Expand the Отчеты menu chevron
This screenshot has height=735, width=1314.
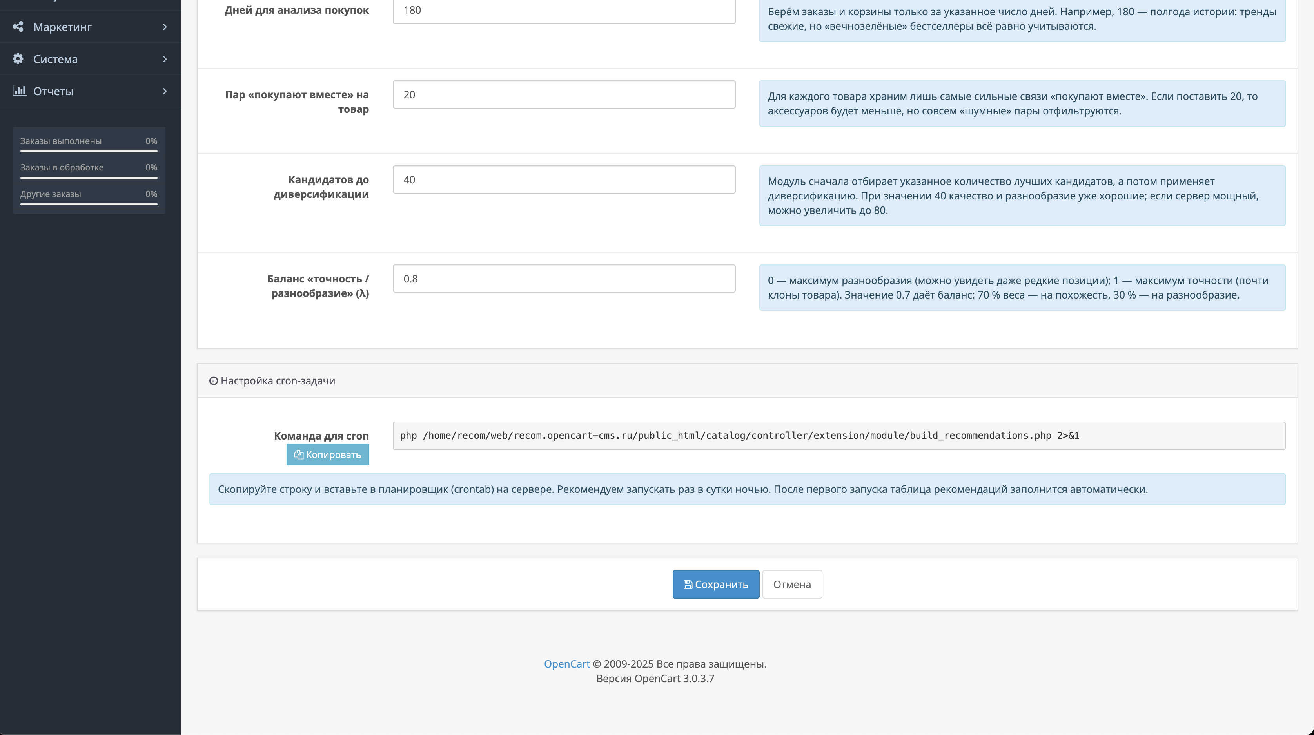(164, 91)
